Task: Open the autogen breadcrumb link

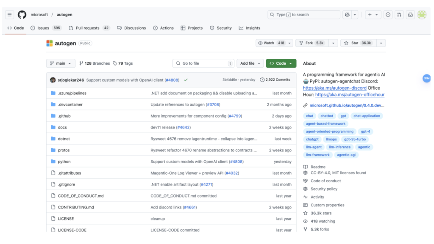Action: (x=64, y=15)
